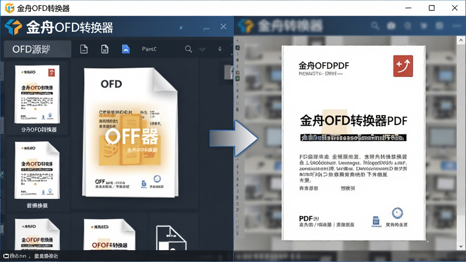
Task: Maximize the main application window
Action: click(431, 8)
